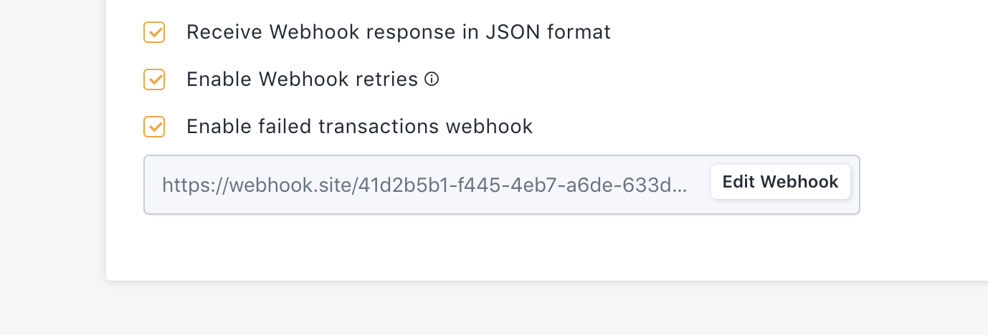The height and width of the screenshot is (335, 988).
Task: Open the Webhook retries tooltip icon
Action: pyautogui.click(x=432, y=79)
